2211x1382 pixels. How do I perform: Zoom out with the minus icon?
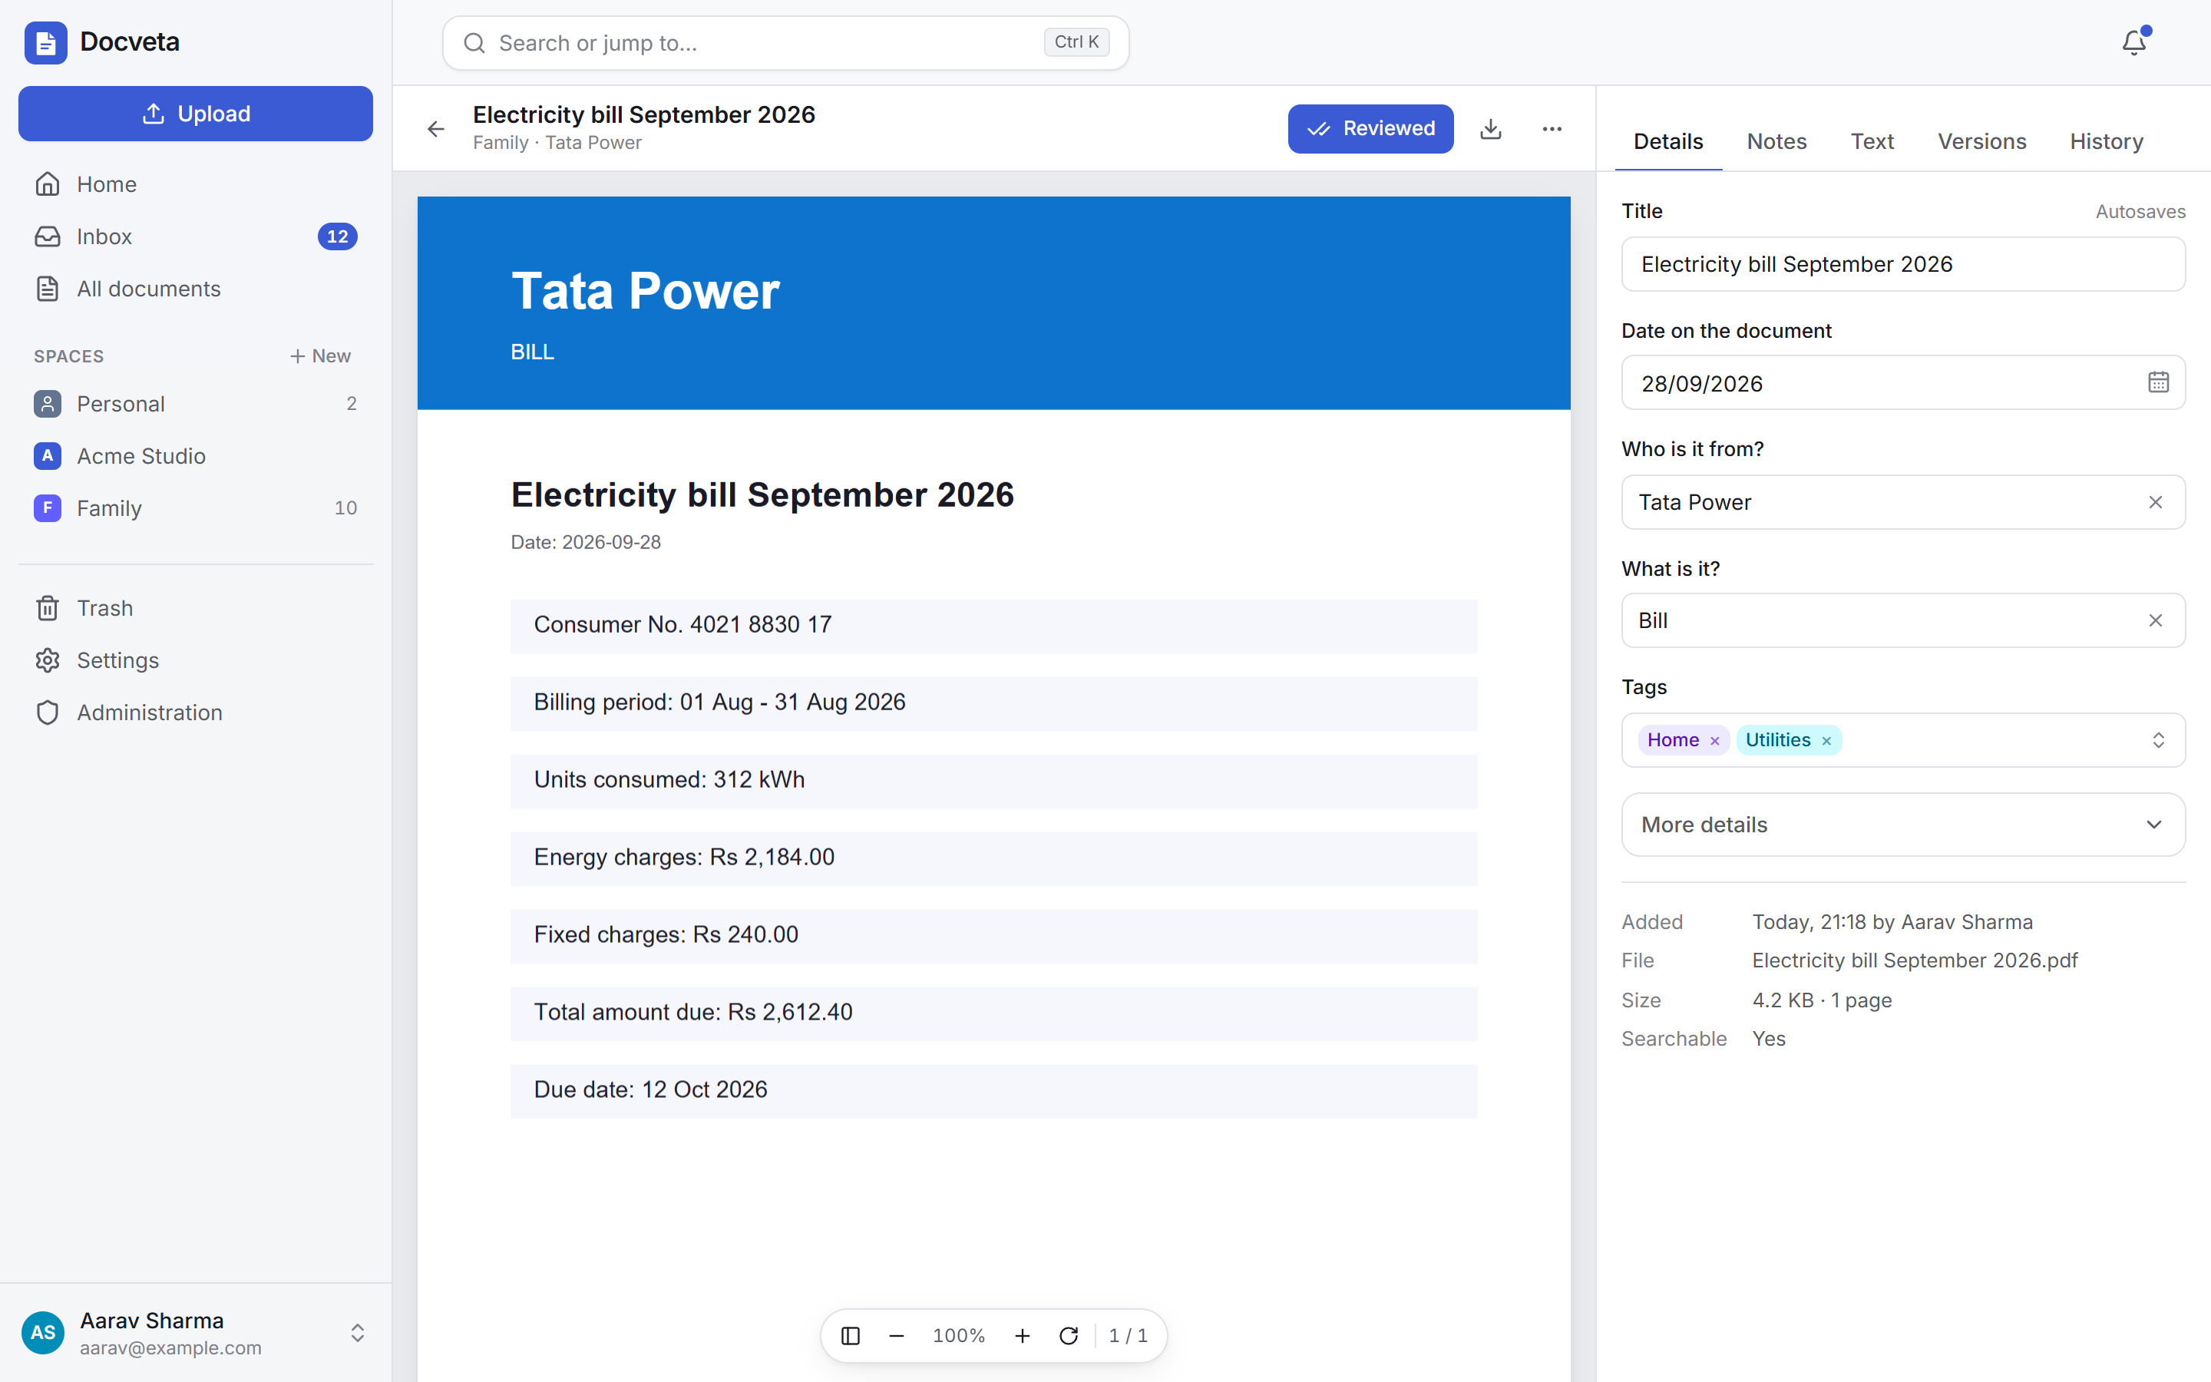[896, 1335]
